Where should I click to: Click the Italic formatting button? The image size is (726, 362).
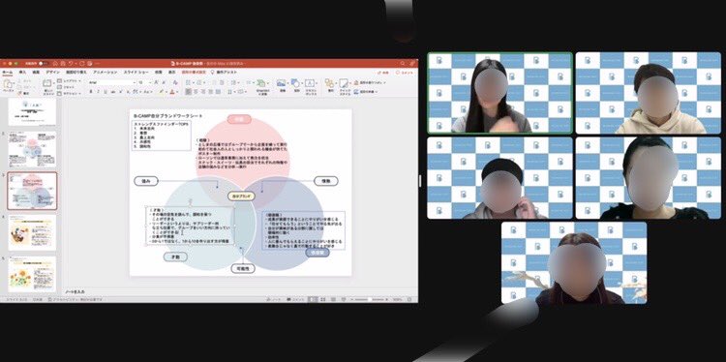(98, 92)
